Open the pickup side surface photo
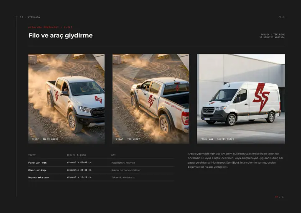Viewport: 301px width, 213px height. pyautogui.click(x=150, y=99)
